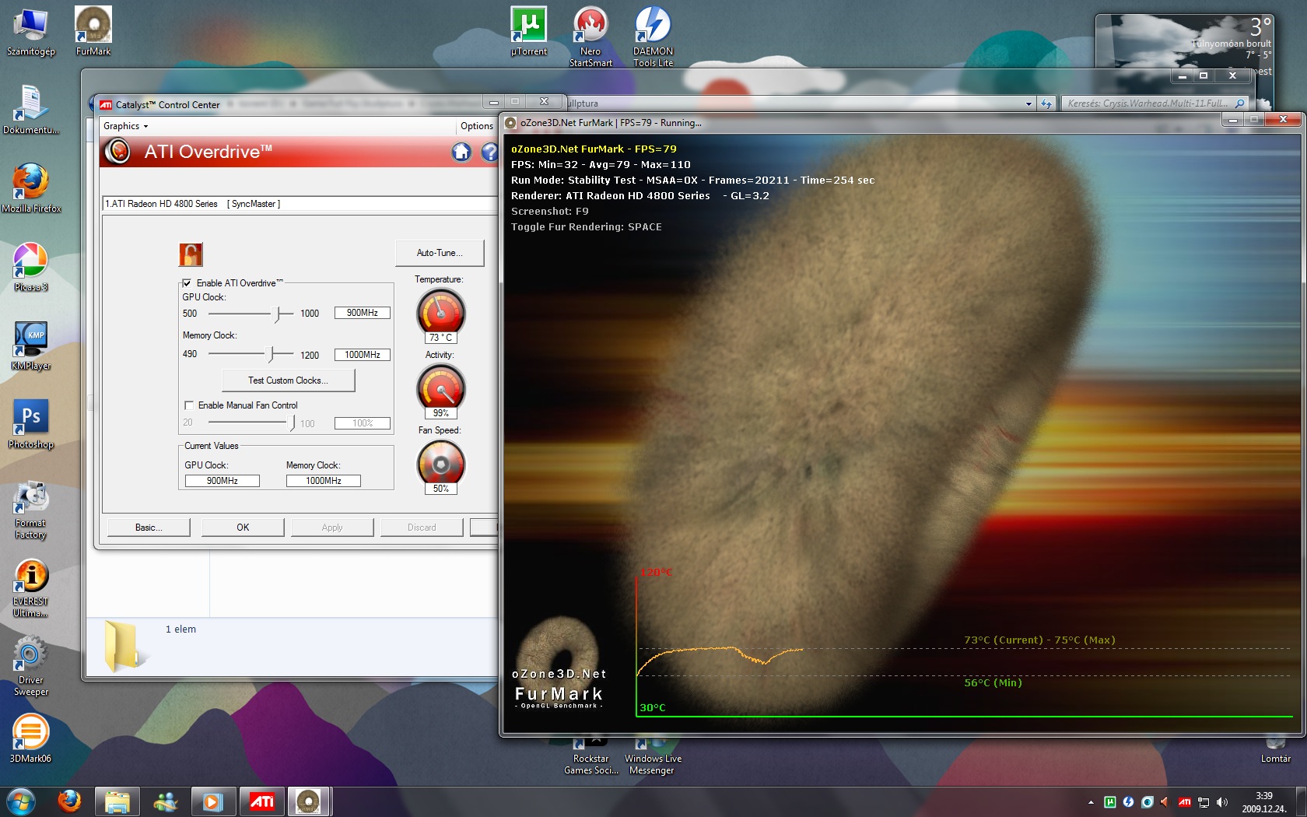The image size is (1307, 817).
Task: Click the weather gadget
Action: tap(1184, 40)
